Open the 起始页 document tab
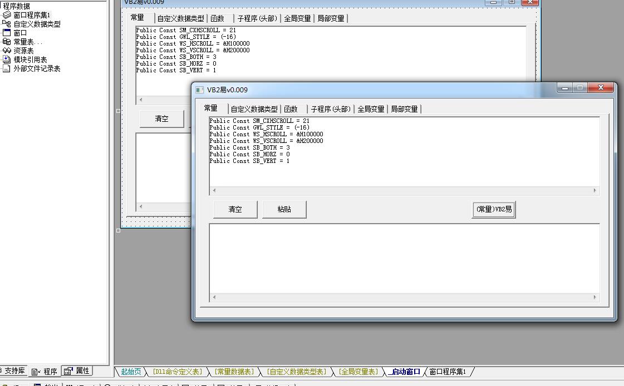 tap(131, 372)
